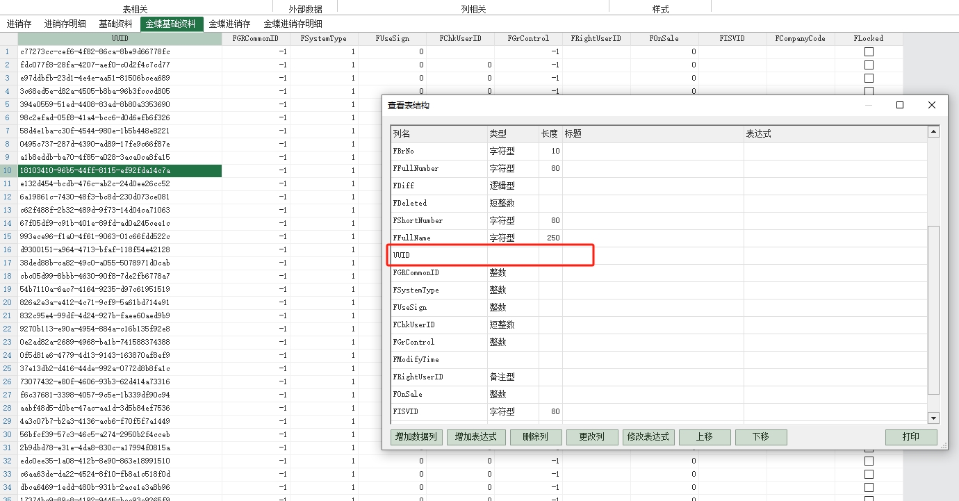Toggle the FLocked checkbox in row 3
The image size is (959, 501).
point(869,79)
